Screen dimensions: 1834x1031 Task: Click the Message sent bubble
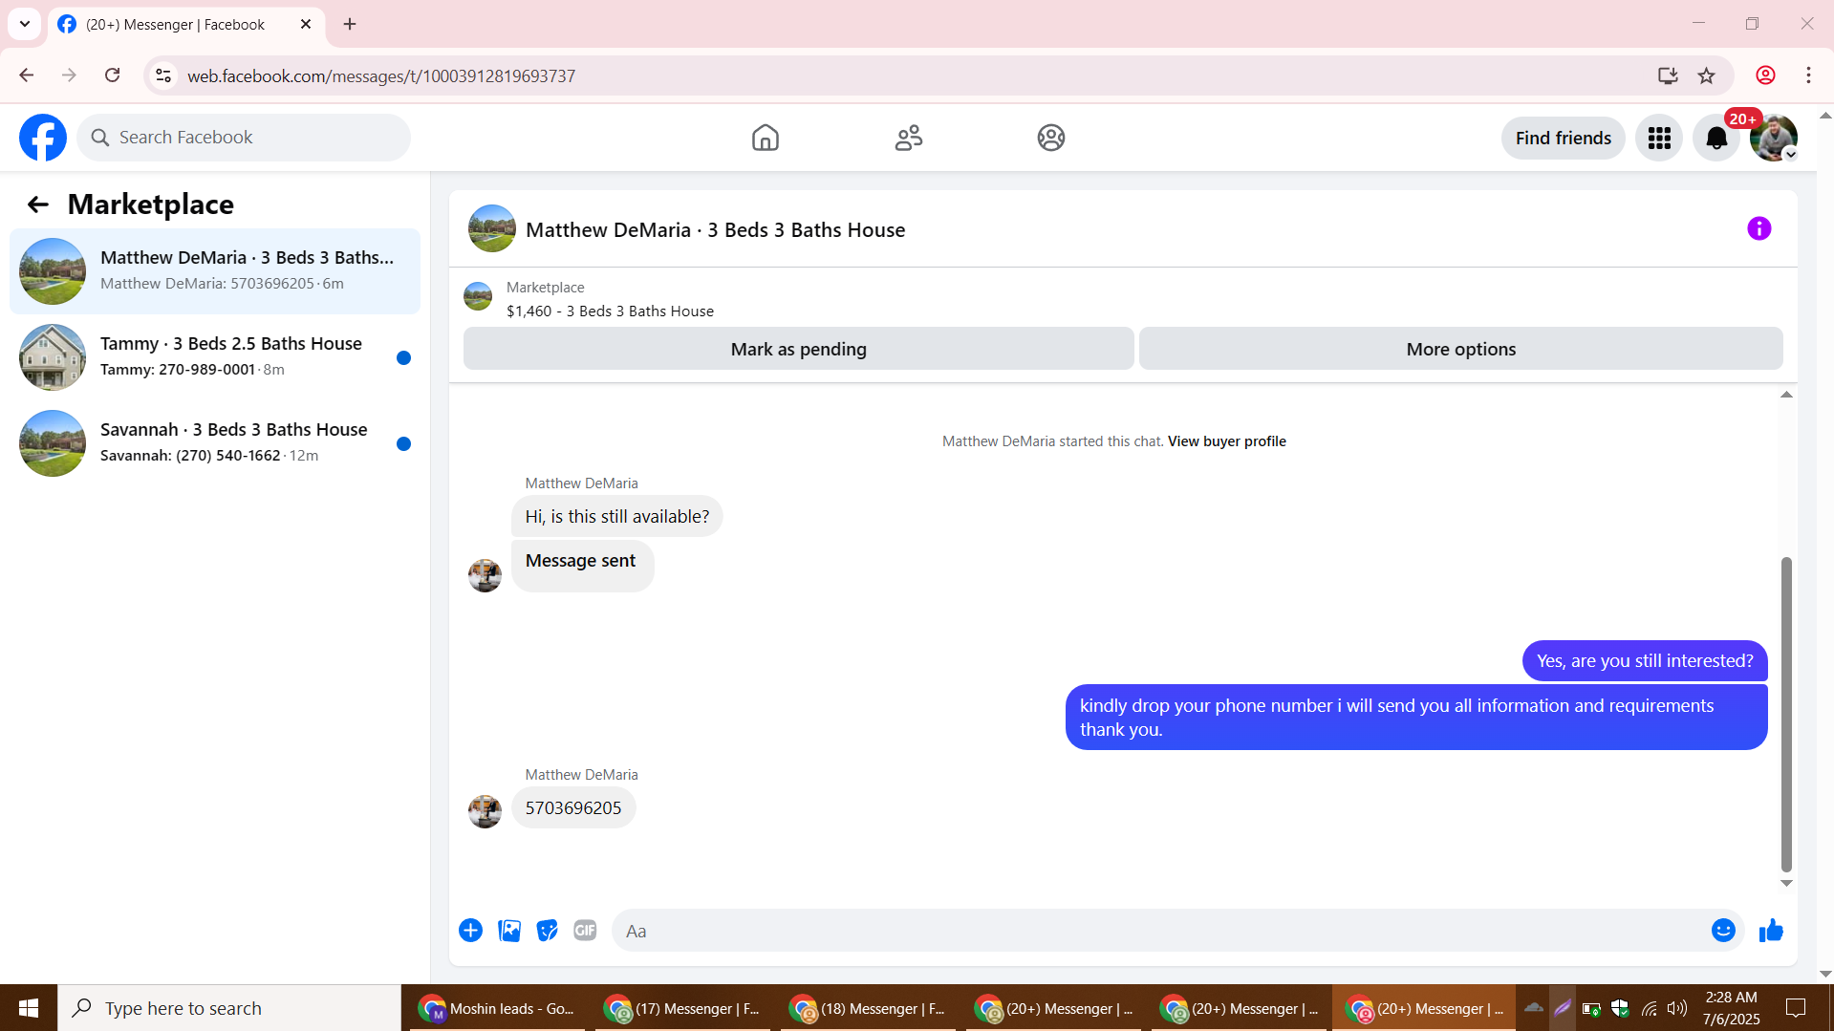(583, 566)
